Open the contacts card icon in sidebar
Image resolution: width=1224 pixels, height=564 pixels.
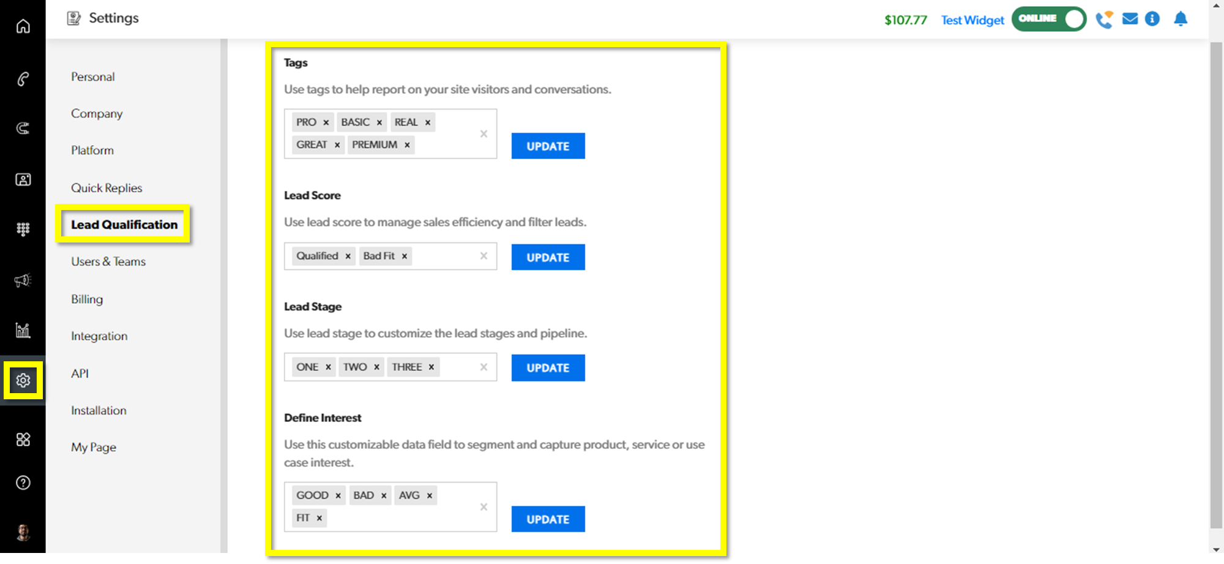tap(23, 179)
